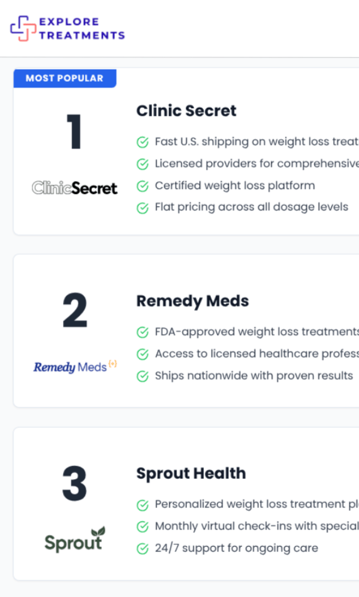
Task: Open the Remedy Meds heading link
Action: pyautogui.click(x=192, y=301)
